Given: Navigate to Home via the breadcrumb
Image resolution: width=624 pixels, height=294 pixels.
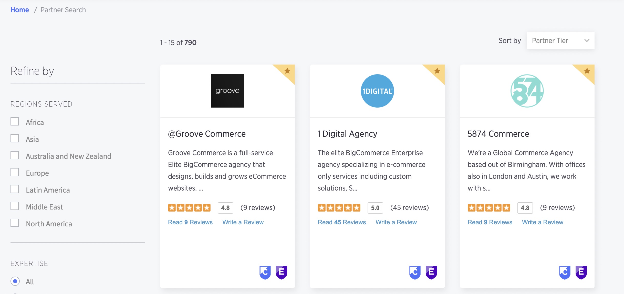Looking at the screenshot, I should (x=19, y=10).
